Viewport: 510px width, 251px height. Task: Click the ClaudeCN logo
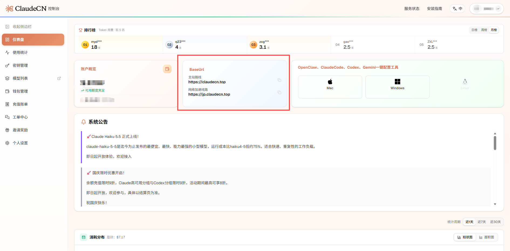click(26, 9)
